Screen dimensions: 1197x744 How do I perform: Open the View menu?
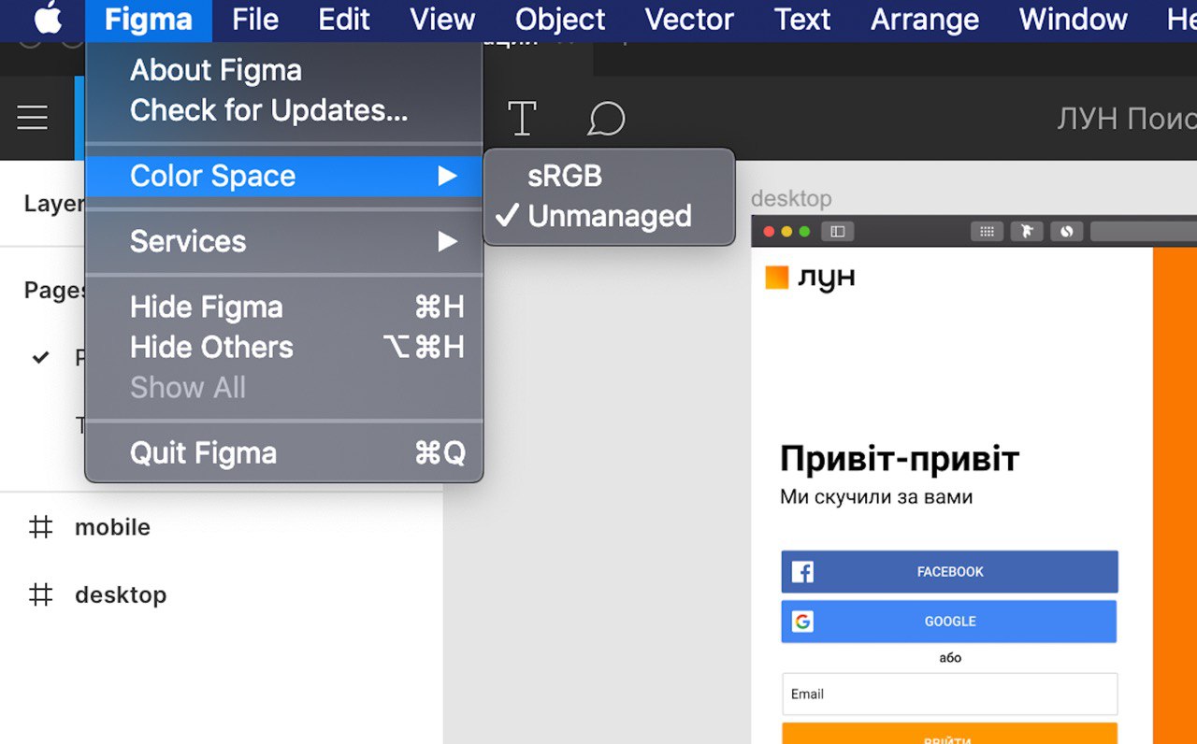[x=442, y=20]
